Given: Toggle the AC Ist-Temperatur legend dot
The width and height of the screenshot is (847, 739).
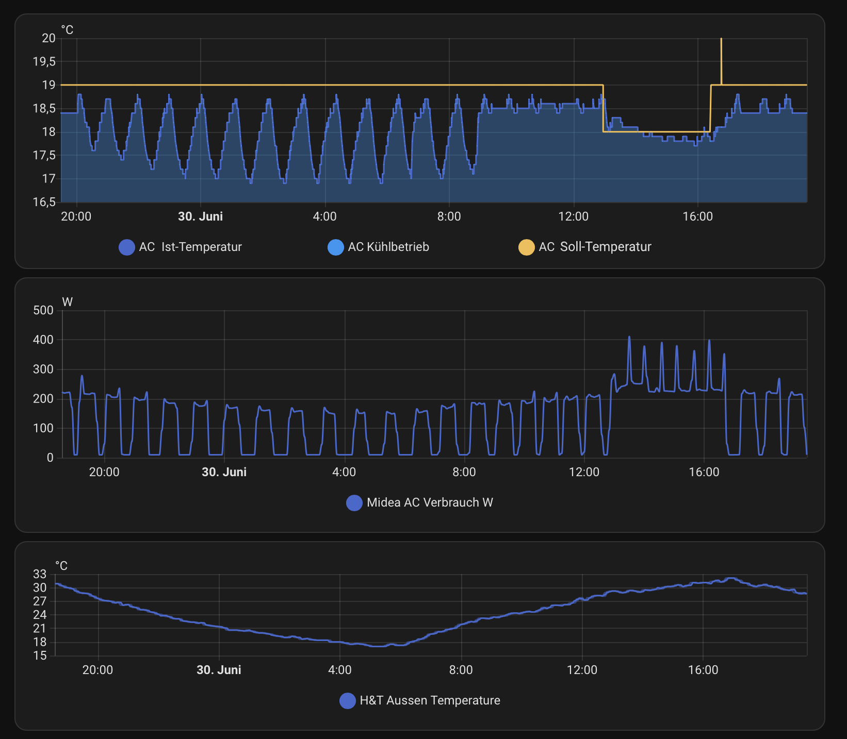Looking at the screenshot, I should [x=126, y=247].
